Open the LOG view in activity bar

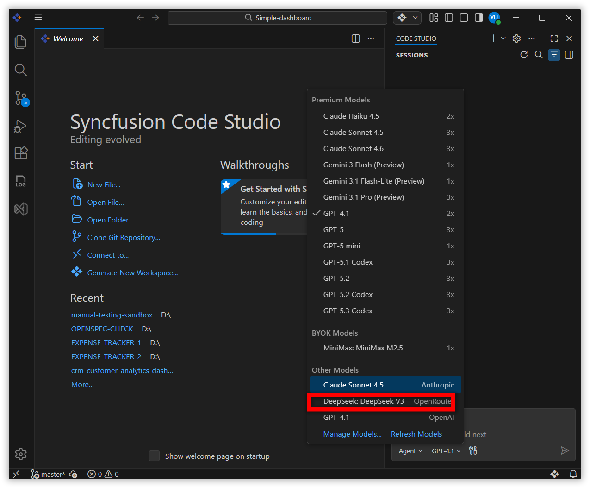point(21,181)
